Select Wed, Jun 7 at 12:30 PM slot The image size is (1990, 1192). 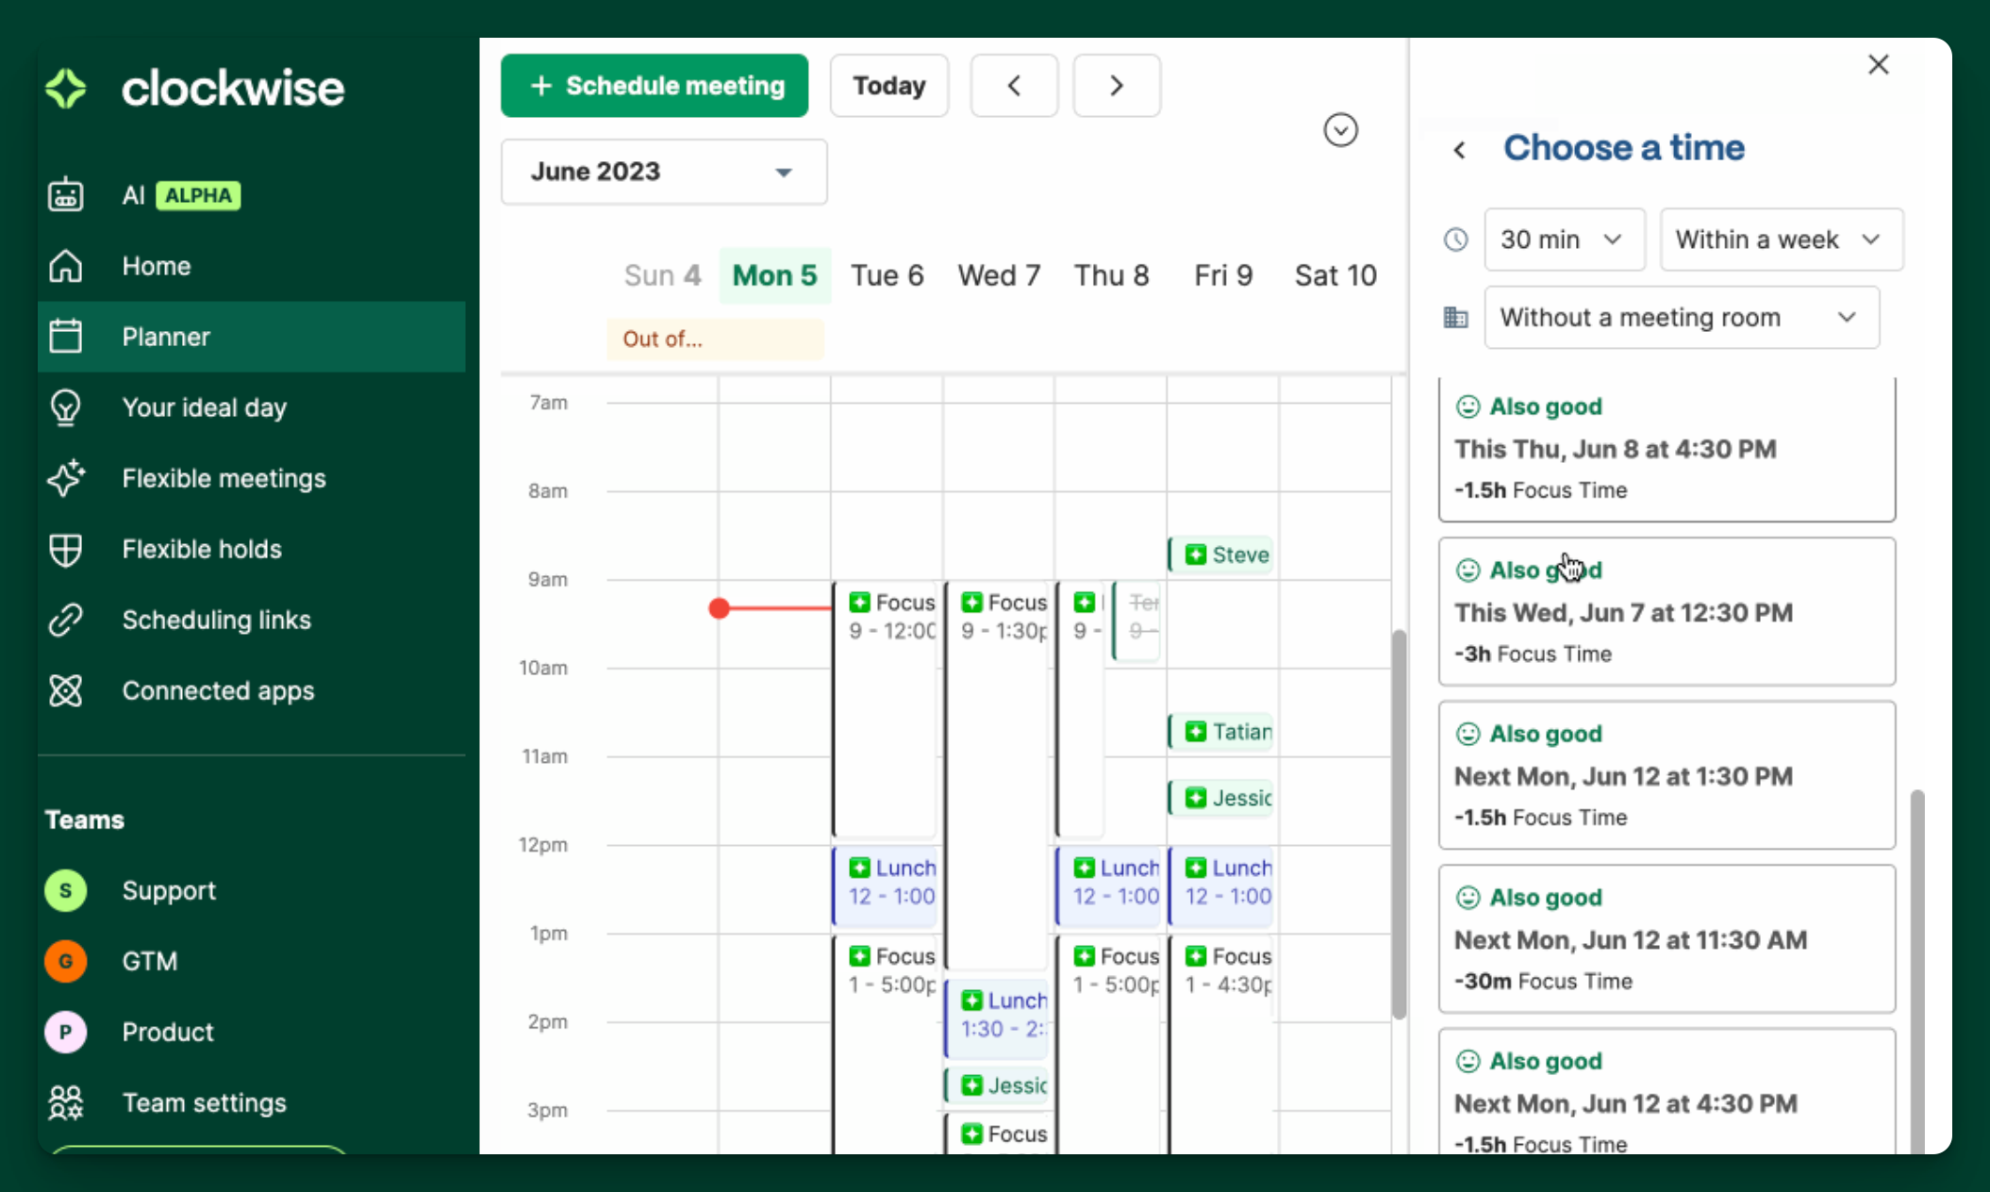coord(1667,612)
